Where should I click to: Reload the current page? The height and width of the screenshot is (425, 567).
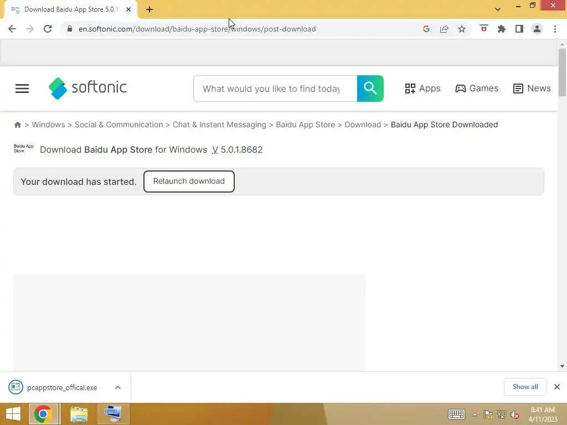coord(48,29)
